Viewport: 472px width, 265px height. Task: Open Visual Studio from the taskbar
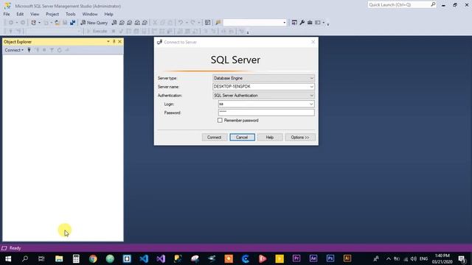click(x=161, y=258)
